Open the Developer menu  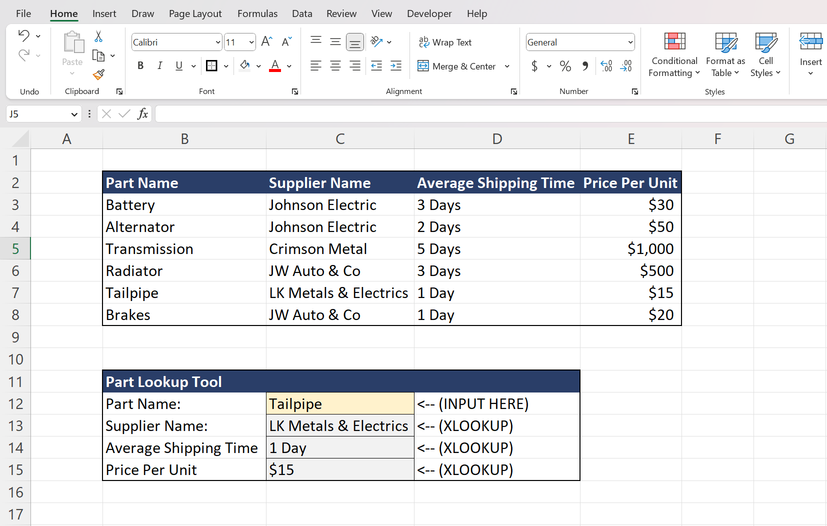click(x=429, y=13)
